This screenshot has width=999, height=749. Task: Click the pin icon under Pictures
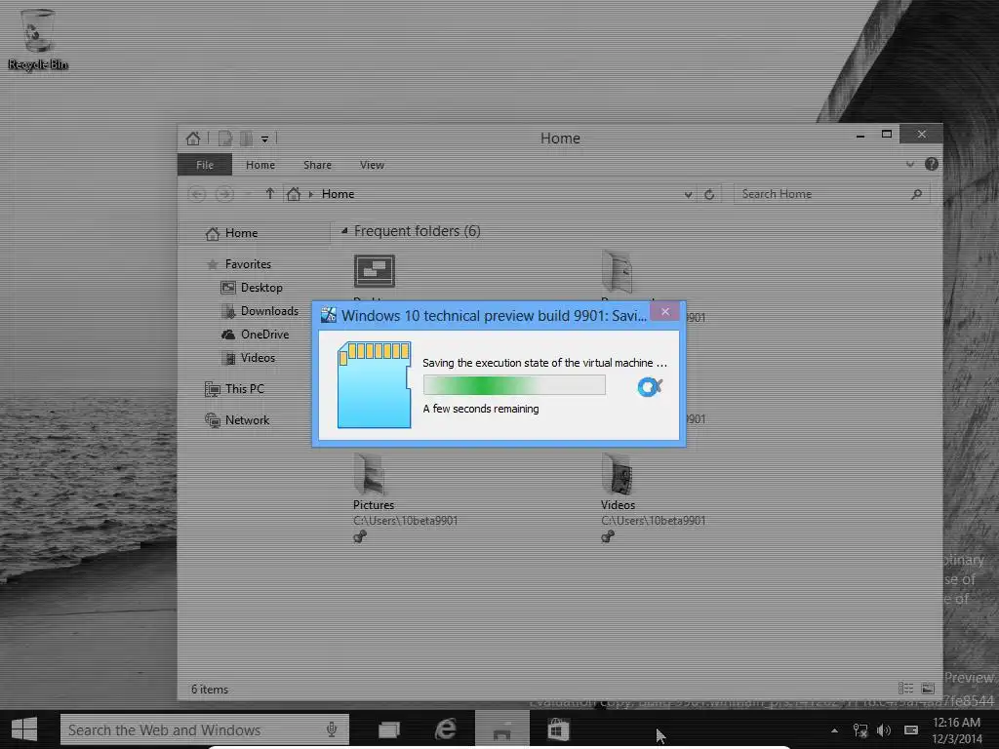360,537
